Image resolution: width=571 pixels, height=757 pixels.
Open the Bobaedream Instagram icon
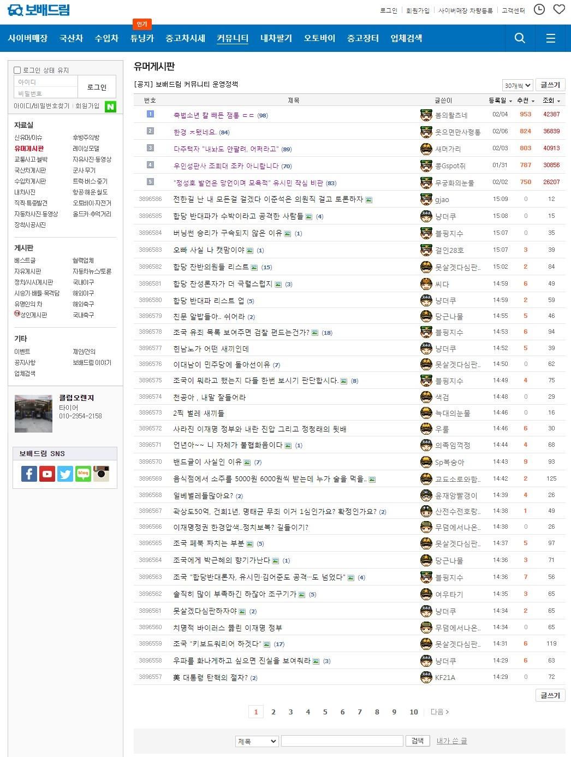tap(102, 474)
